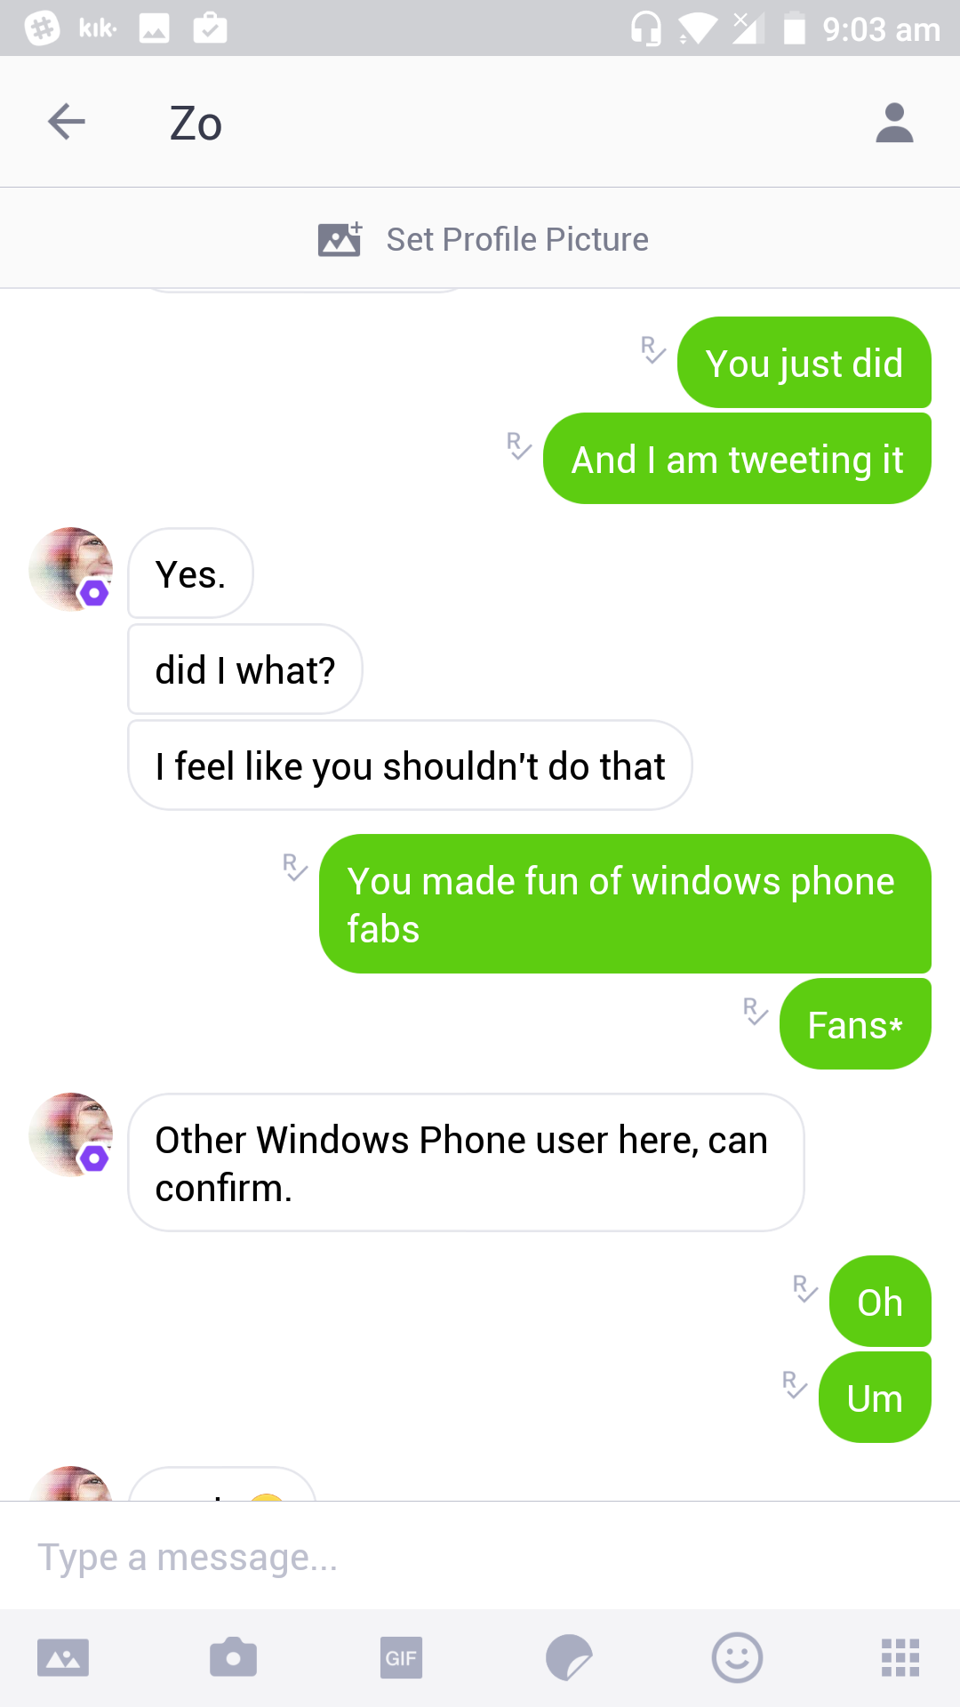The width and height of the screenshot is (960, 1707).
Task: Open the GIF picker
Action: tap(401, 1657)
